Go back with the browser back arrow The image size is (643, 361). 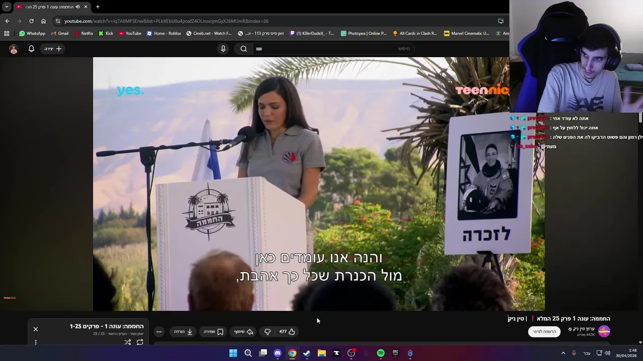point(7,21)
